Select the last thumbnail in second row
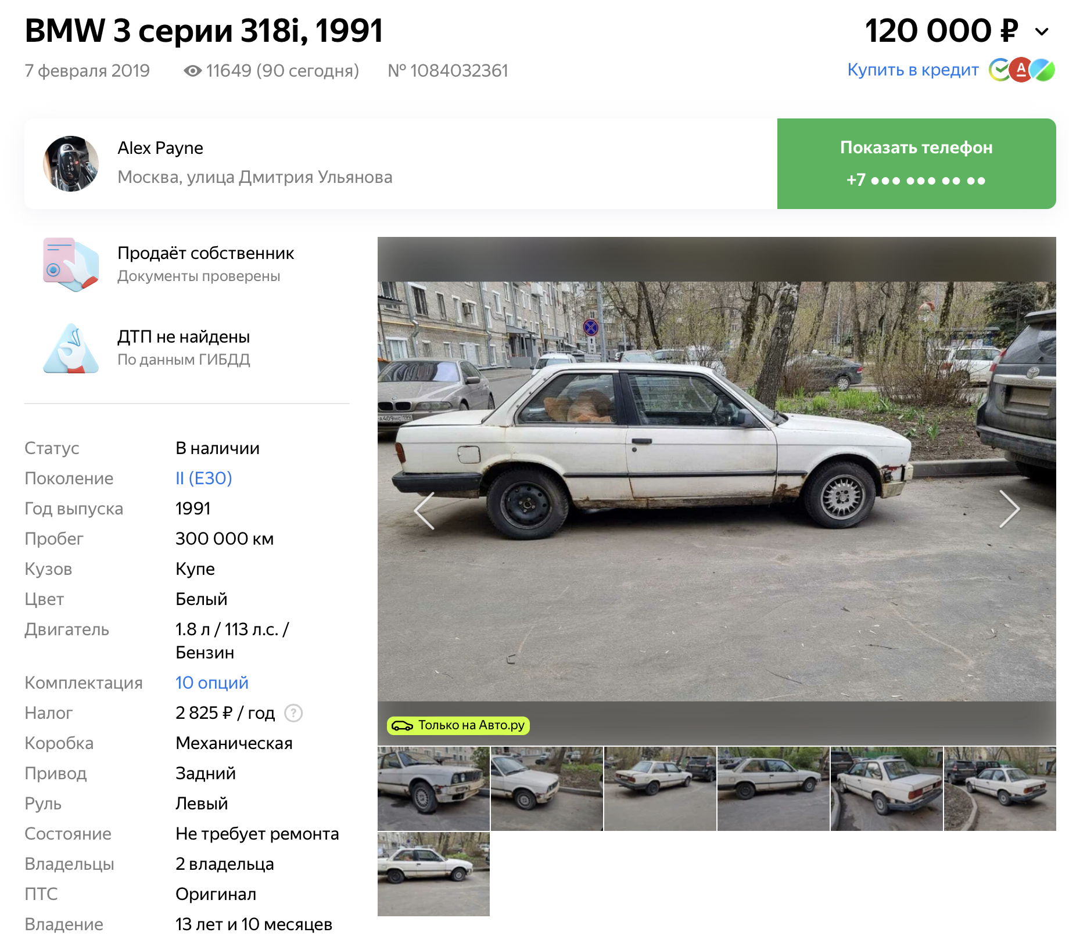Image resolution: width=1069 pixels, height=936 pixels. click(x=433, y=874)
